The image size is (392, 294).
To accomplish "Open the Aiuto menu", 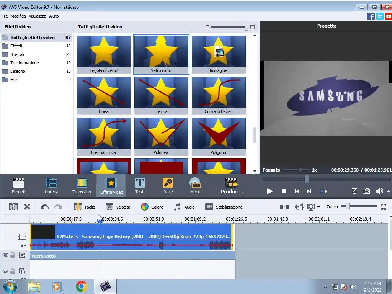I will pyautogui.click(x=54, y=16).
